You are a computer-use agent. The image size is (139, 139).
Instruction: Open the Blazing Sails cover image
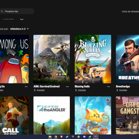(93, 59)
